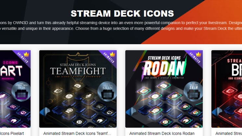Image resolution: width=242 pixels, height=136 pixels.
Task: Open the Pixelart product thumbnail
Action: tap(15, 89)
